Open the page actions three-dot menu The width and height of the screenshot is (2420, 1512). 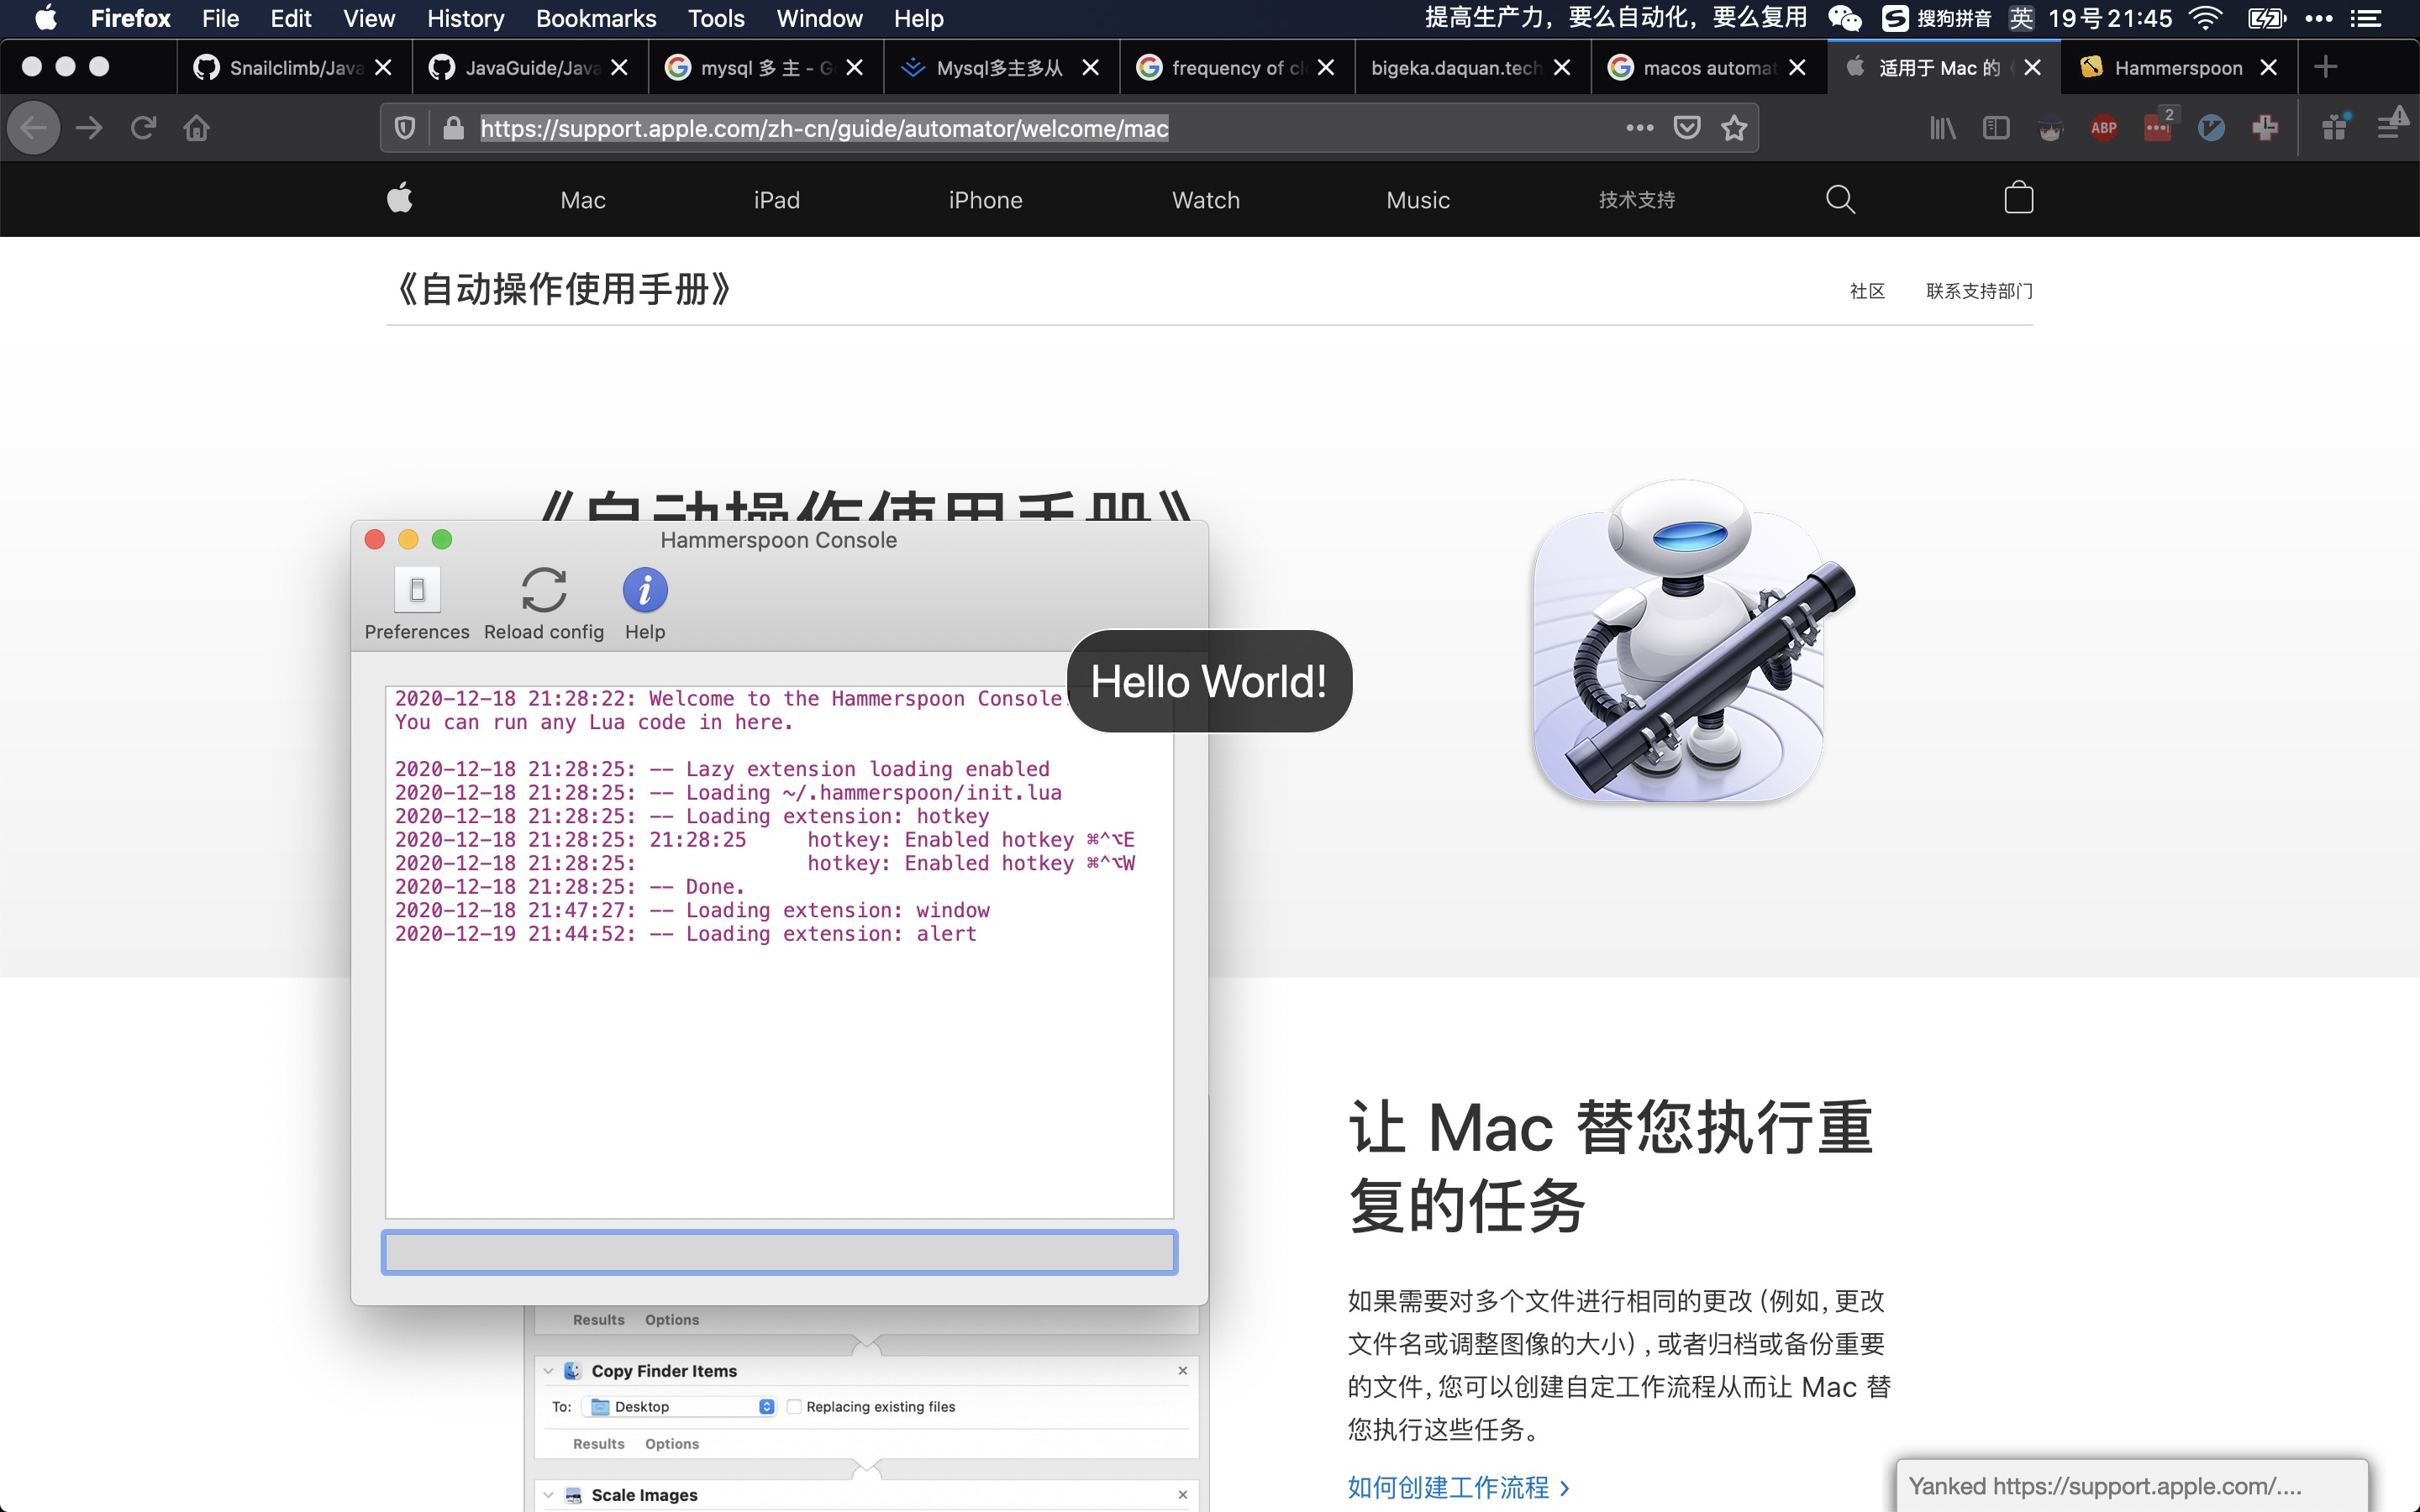1639,128
